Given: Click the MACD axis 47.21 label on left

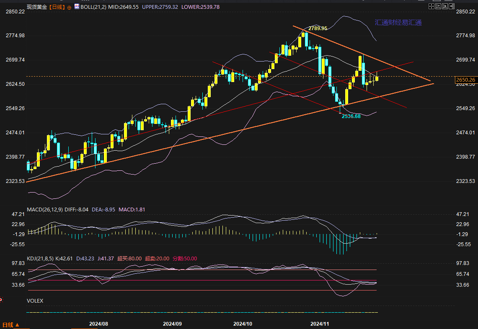Looking at the screenshot, I should pos(18,214).
